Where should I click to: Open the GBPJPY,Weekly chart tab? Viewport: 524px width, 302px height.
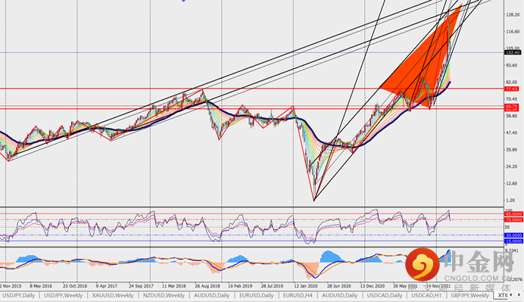click(x=469, y=296)
